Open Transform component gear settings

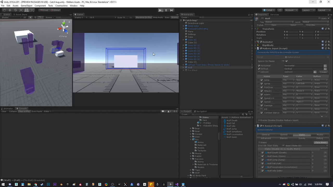point(329,29)
